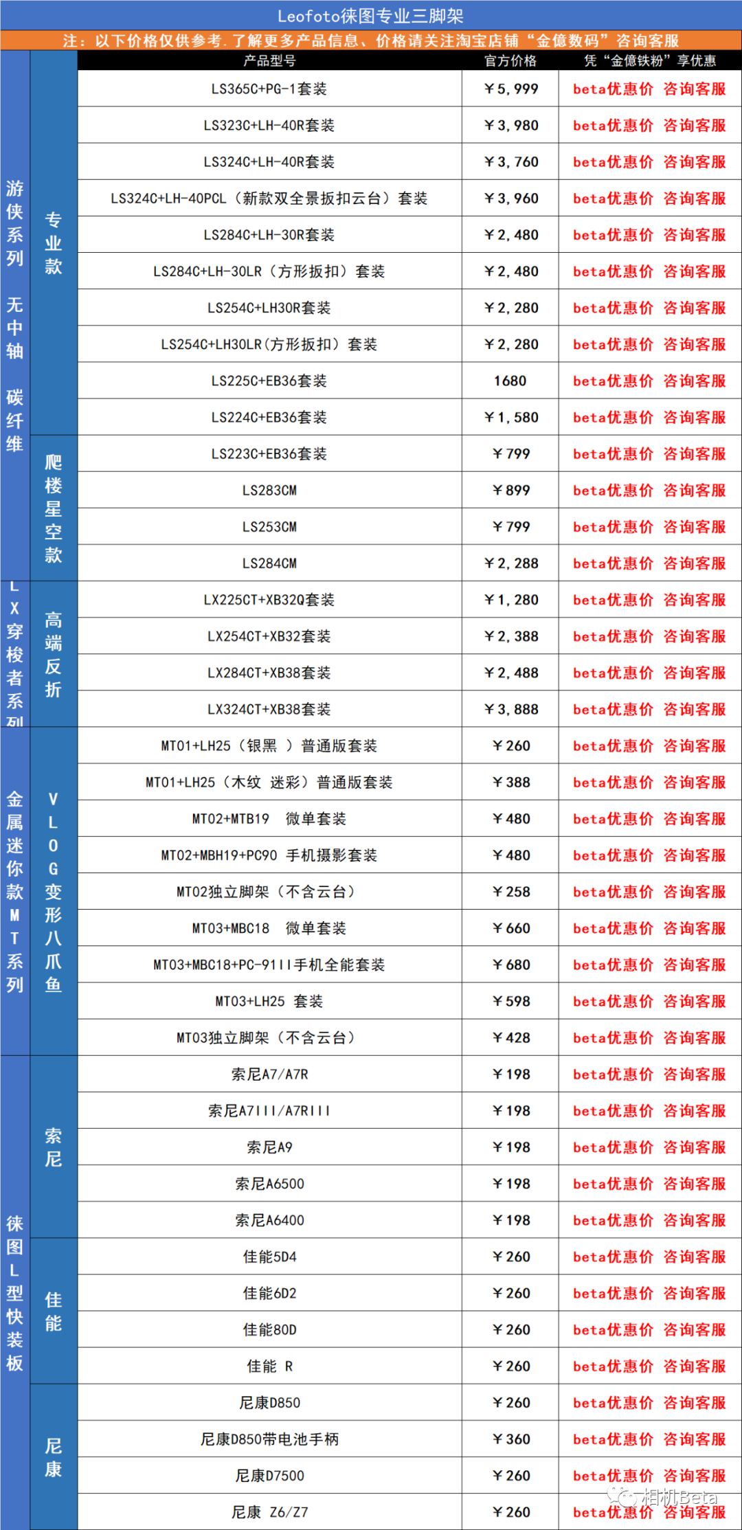Select MT01+LH25（木纹 迷彩）普通版套装 cell
This screenshot has height=1530, width=742.
[x=269, y=781]
